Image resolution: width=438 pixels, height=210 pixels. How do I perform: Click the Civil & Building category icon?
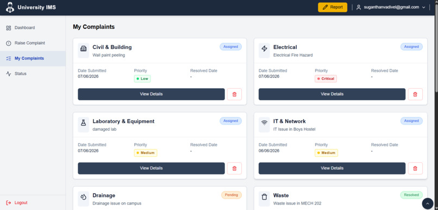click(x=83, y=48)
